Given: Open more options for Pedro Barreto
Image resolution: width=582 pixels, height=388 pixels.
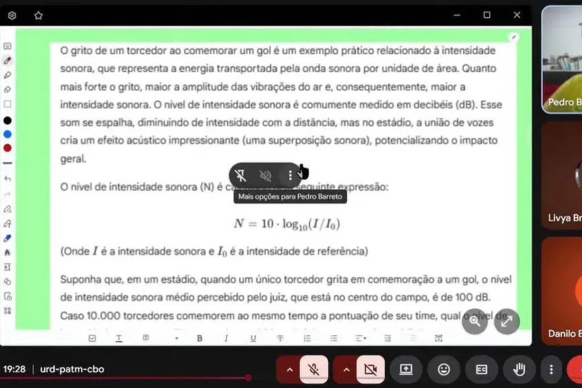Looking at the screenshot, I should tap(290, 176).
